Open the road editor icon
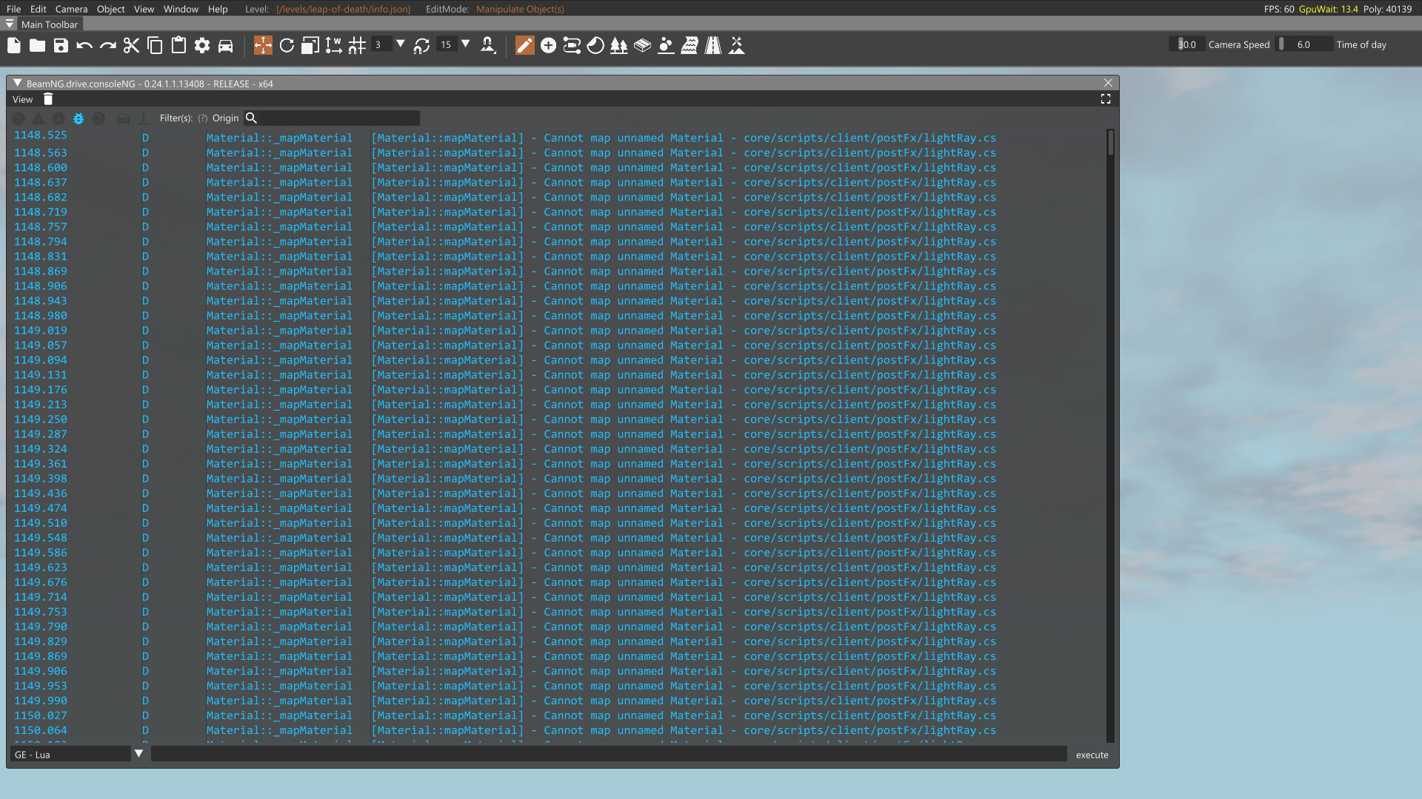The height and width of the screenshot is (799, 1422). click(713, 46)
